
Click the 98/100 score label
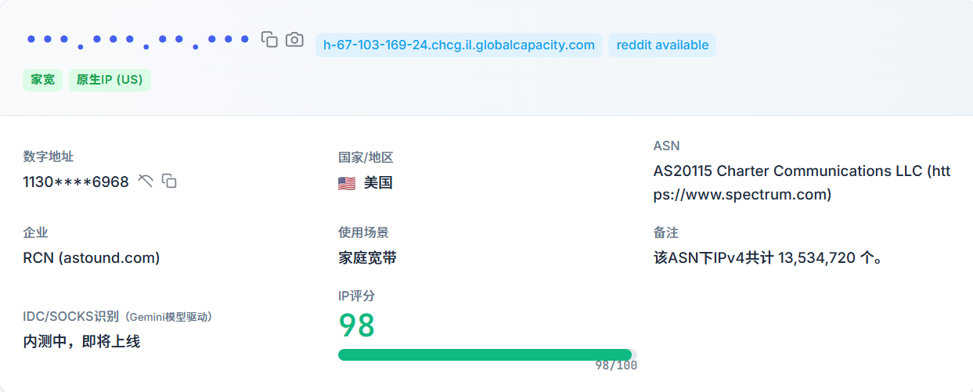coord(616,365)
